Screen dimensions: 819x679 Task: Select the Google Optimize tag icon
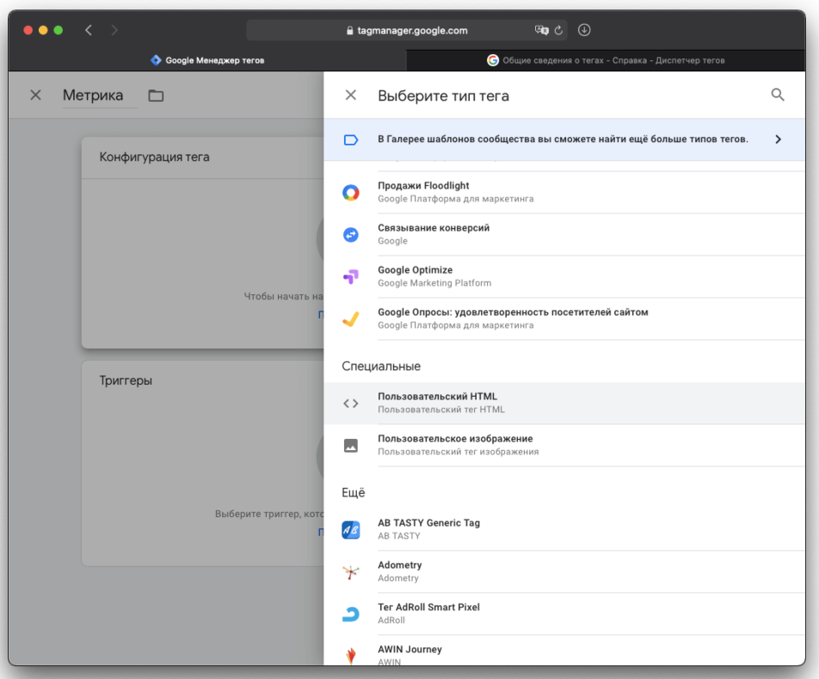[x=351, y=276]
